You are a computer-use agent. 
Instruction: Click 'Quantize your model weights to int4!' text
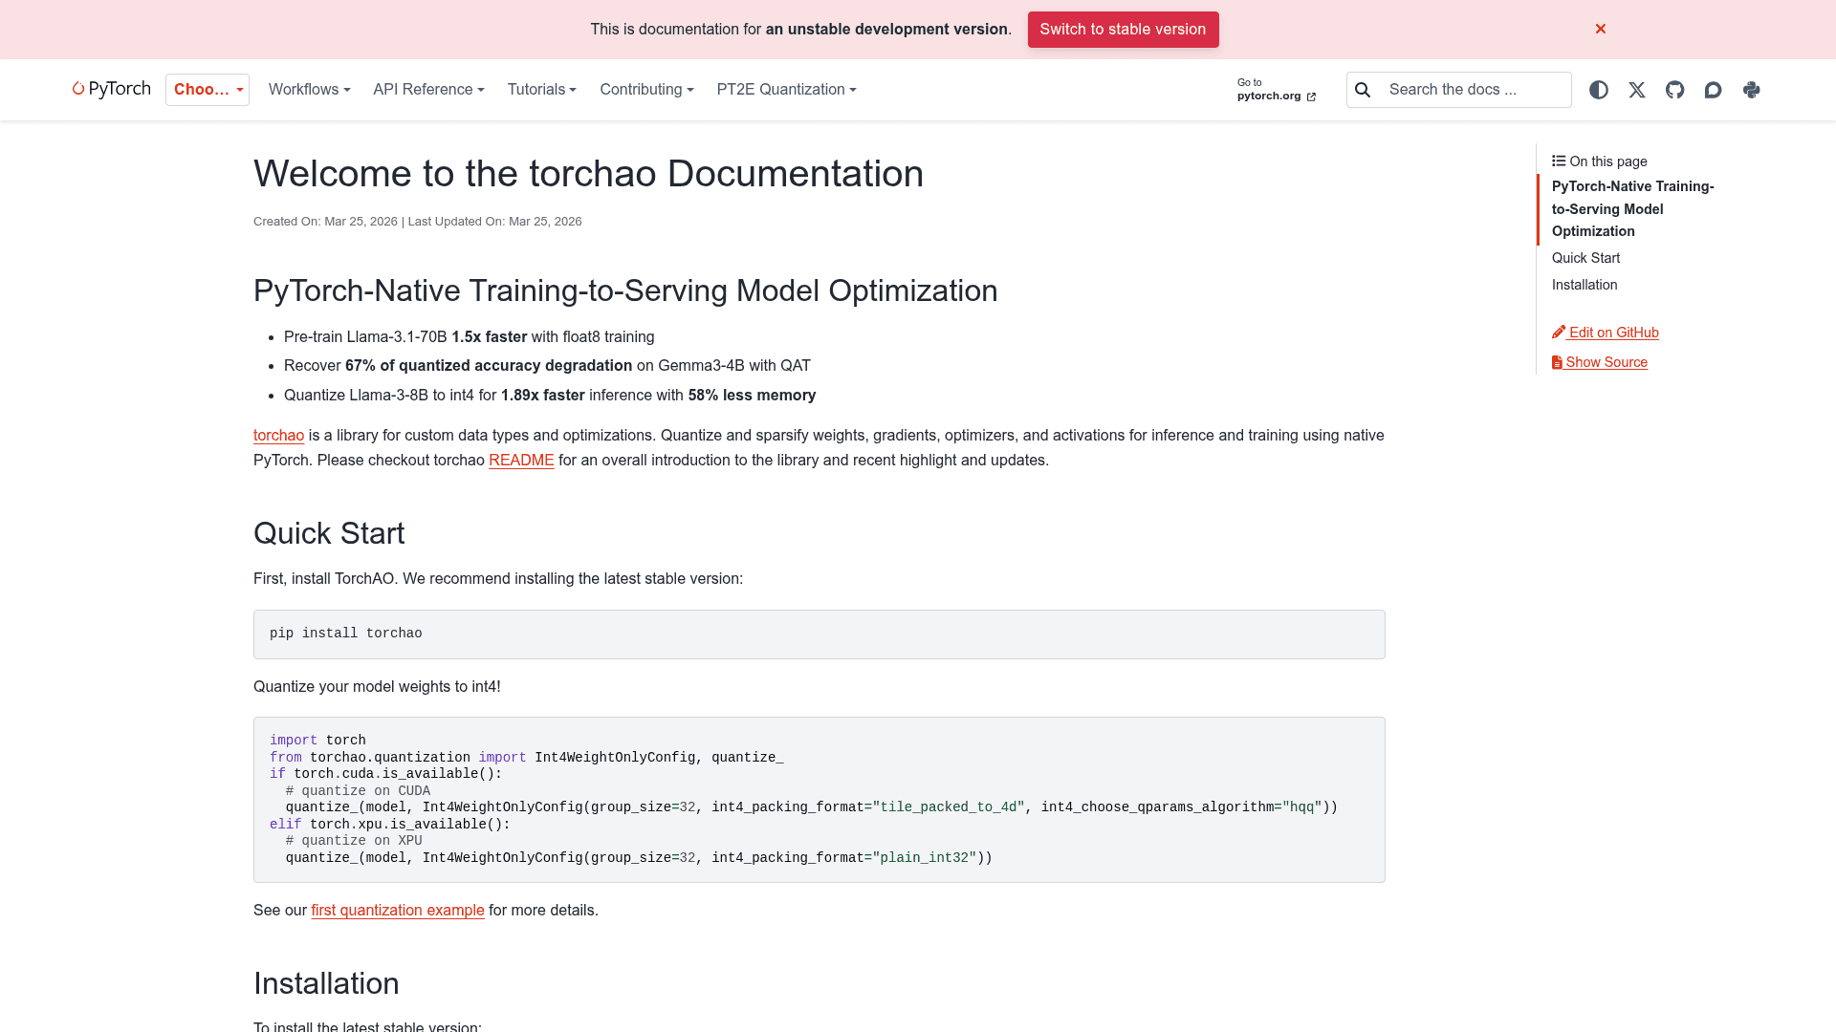point(377,686)
